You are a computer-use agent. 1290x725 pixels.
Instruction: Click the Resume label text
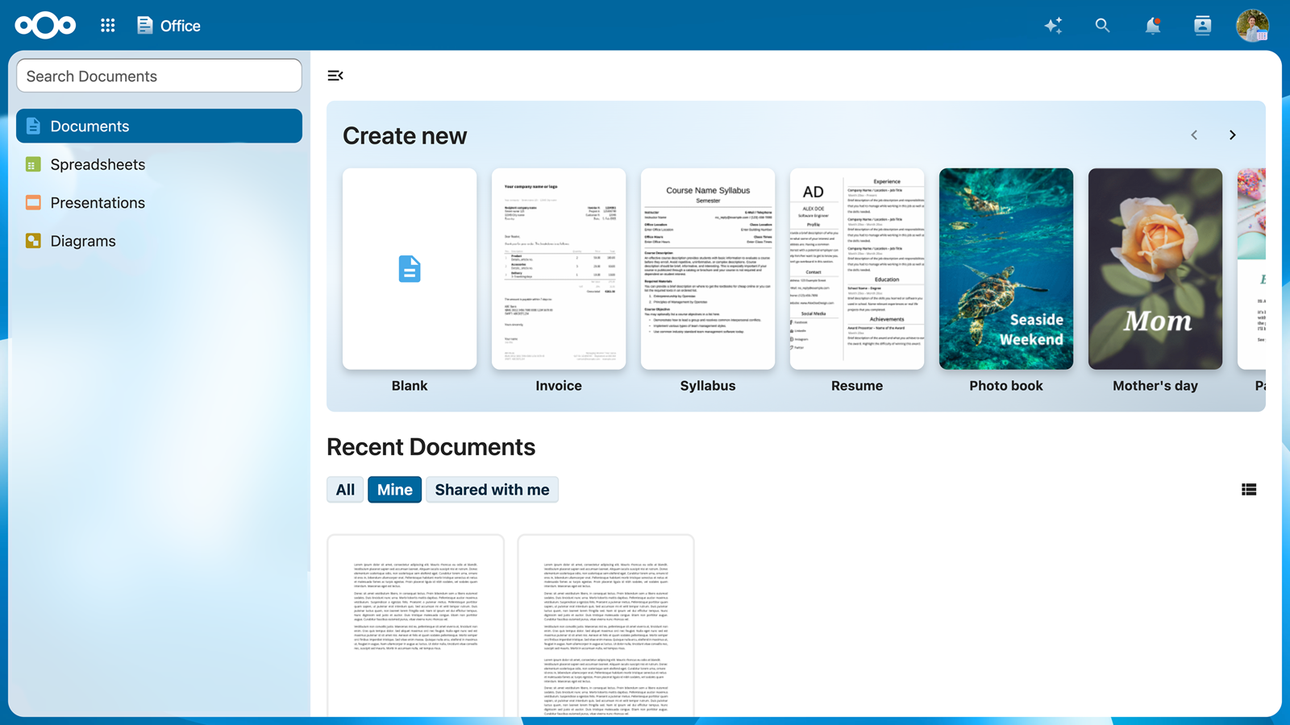point(857,386)
